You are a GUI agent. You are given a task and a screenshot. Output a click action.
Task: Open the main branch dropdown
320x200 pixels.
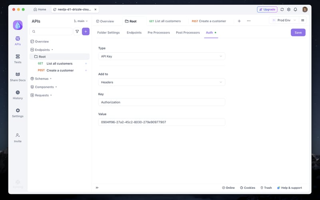pyautogui.click(x=81, y=21)
